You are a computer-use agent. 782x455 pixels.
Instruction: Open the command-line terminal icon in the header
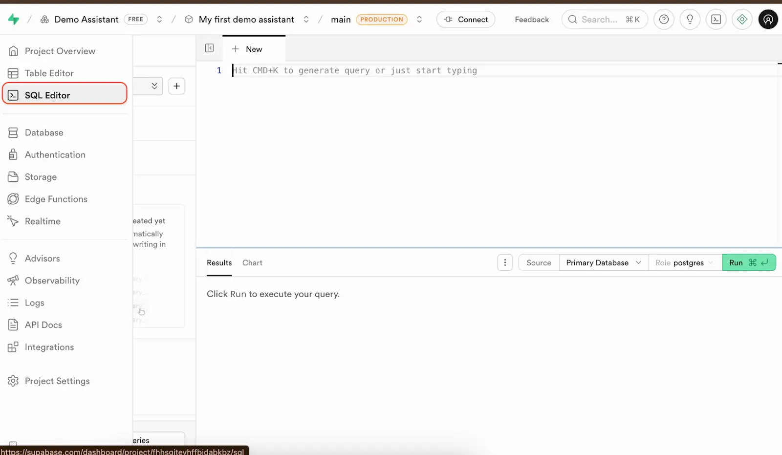[716, 19]
